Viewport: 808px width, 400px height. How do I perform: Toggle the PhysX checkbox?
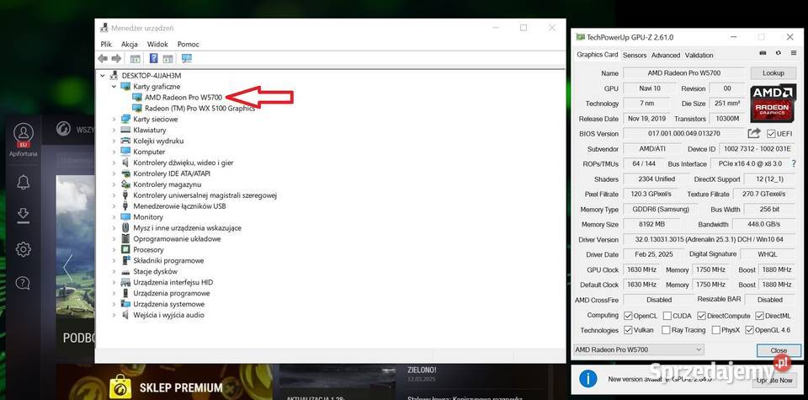715,330
